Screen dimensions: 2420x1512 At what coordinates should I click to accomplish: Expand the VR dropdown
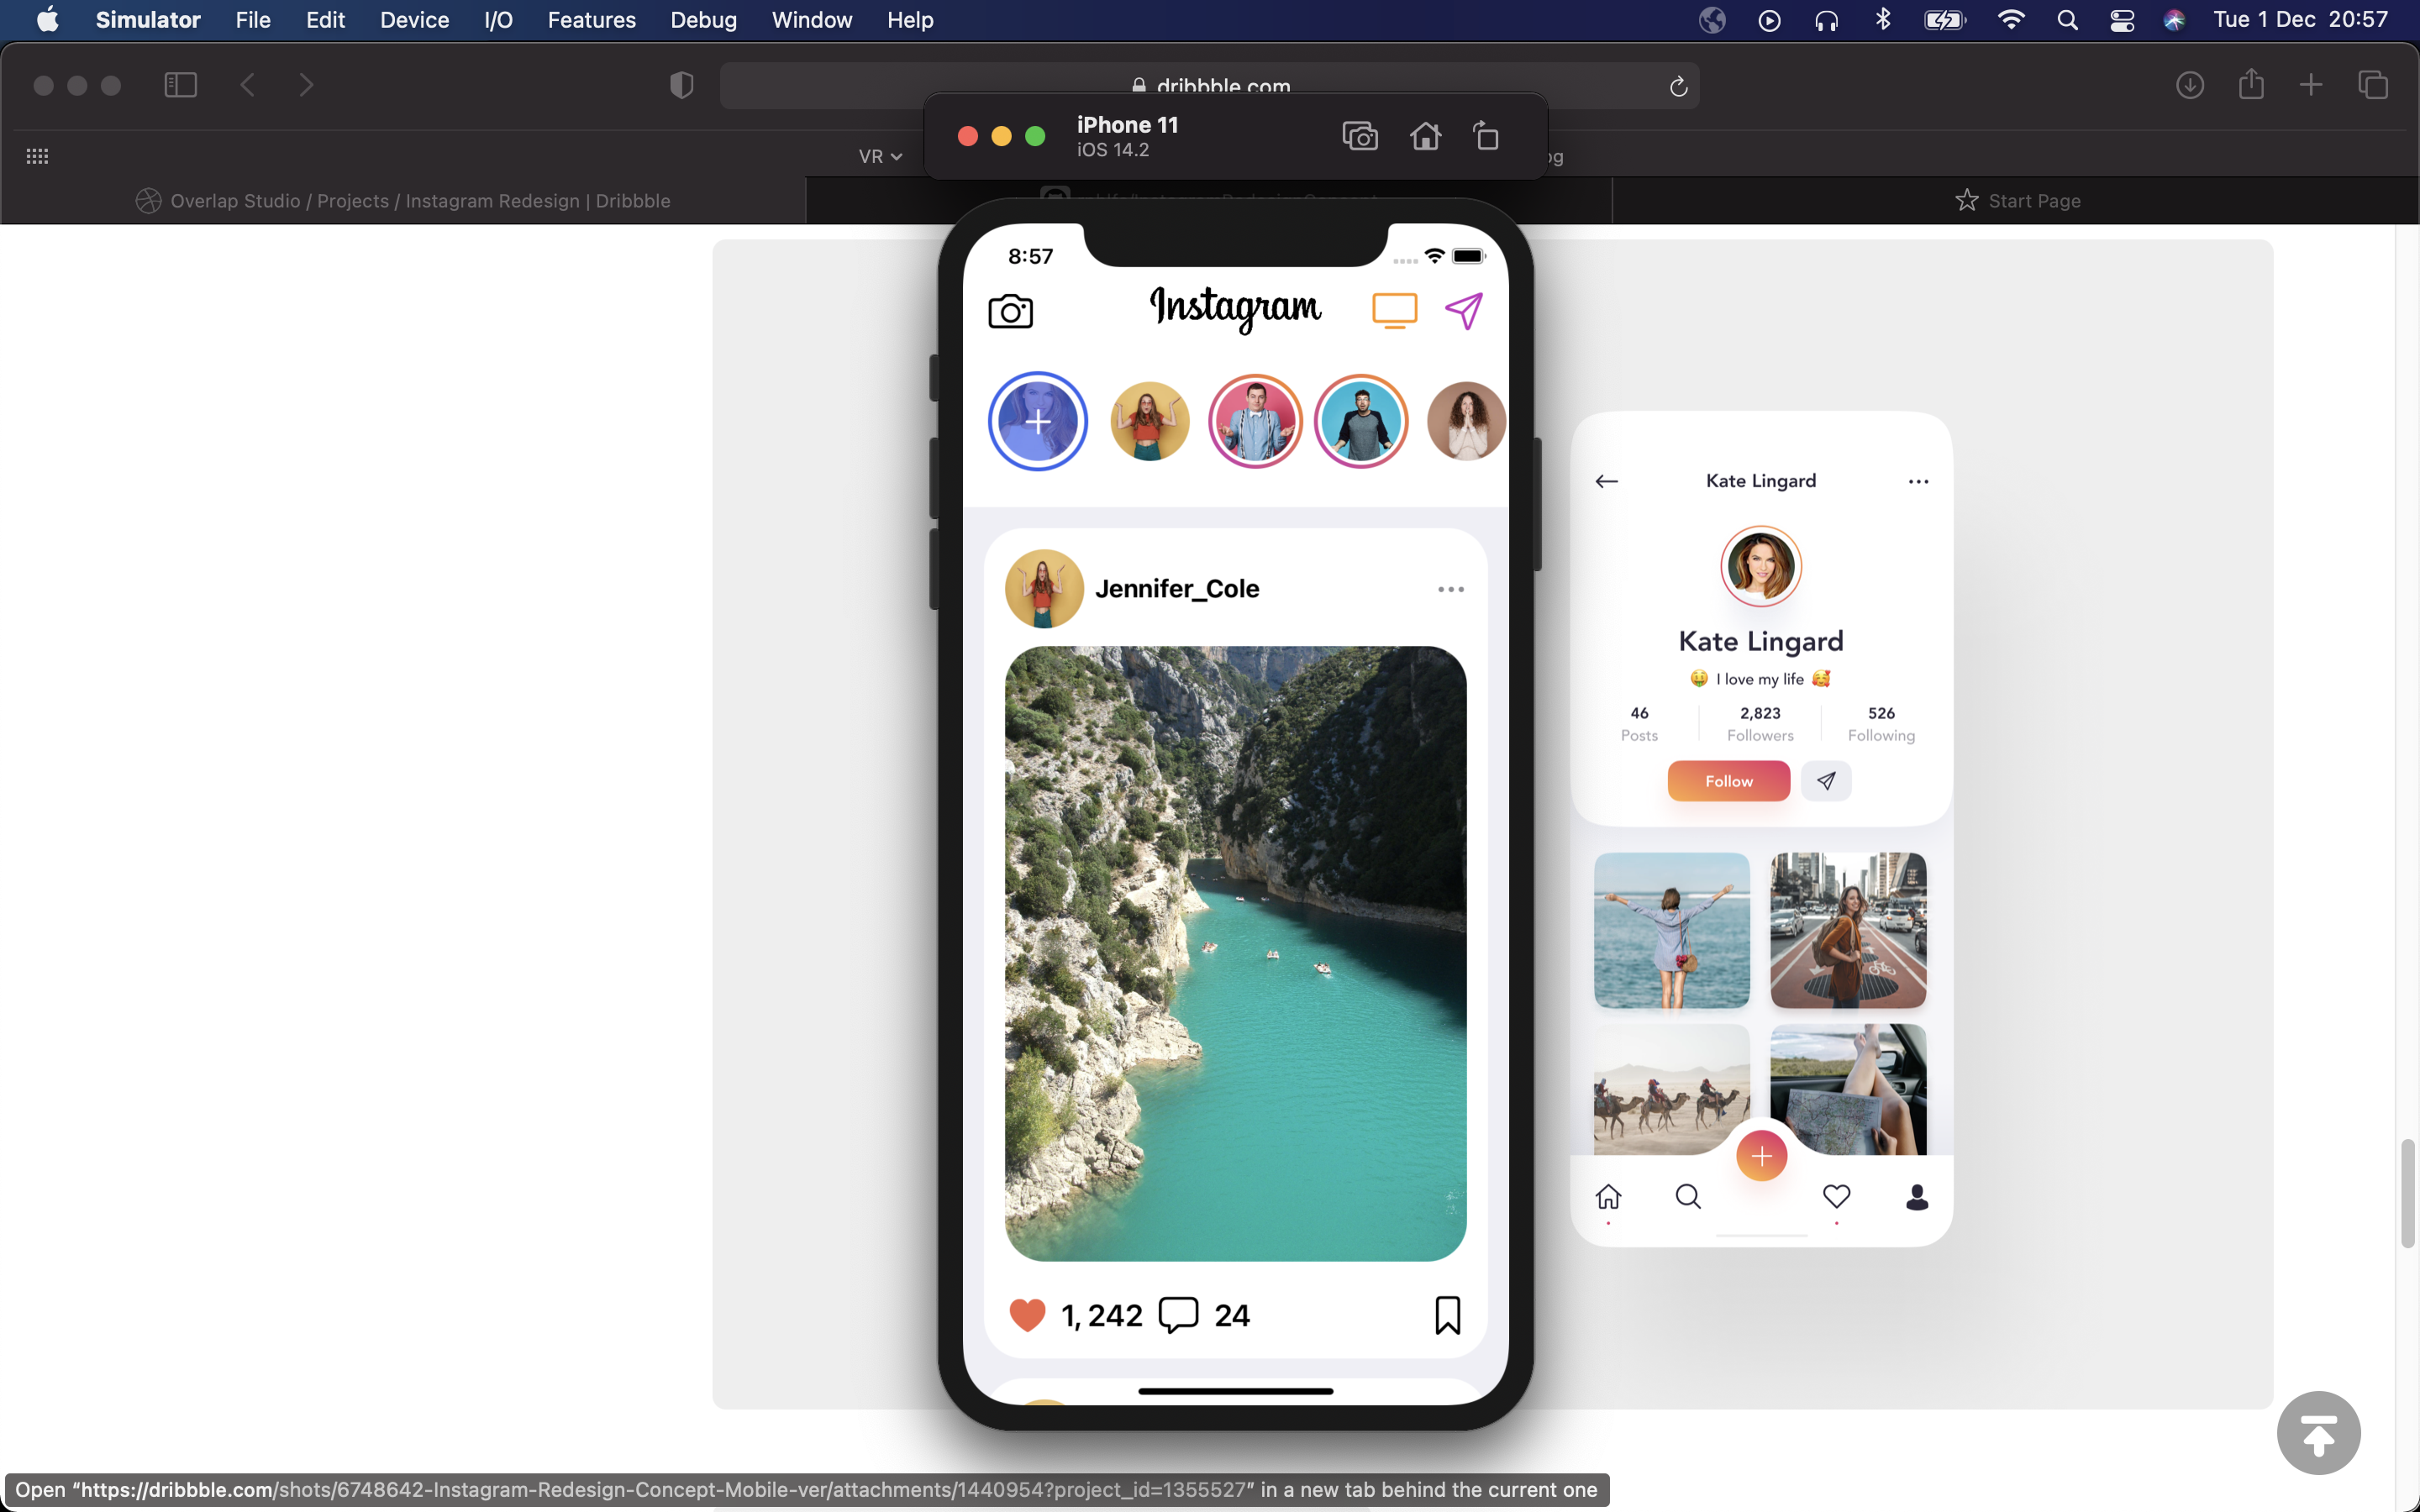click(880, 156)
